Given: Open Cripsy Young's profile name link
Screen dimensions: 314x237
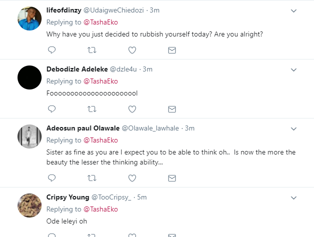Looking at the screenshot, I should click(x=68, y=197).
